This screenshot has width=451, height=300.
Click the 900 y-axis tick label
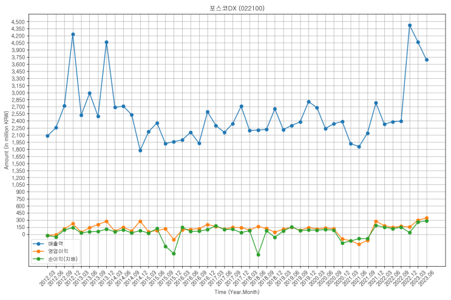point(21,192)
